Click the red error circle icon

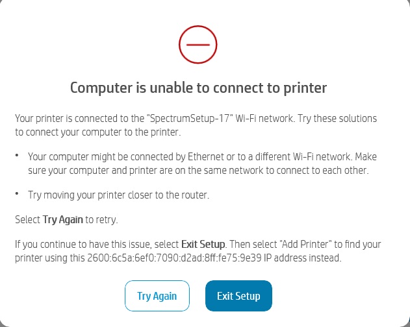(198, 45)
